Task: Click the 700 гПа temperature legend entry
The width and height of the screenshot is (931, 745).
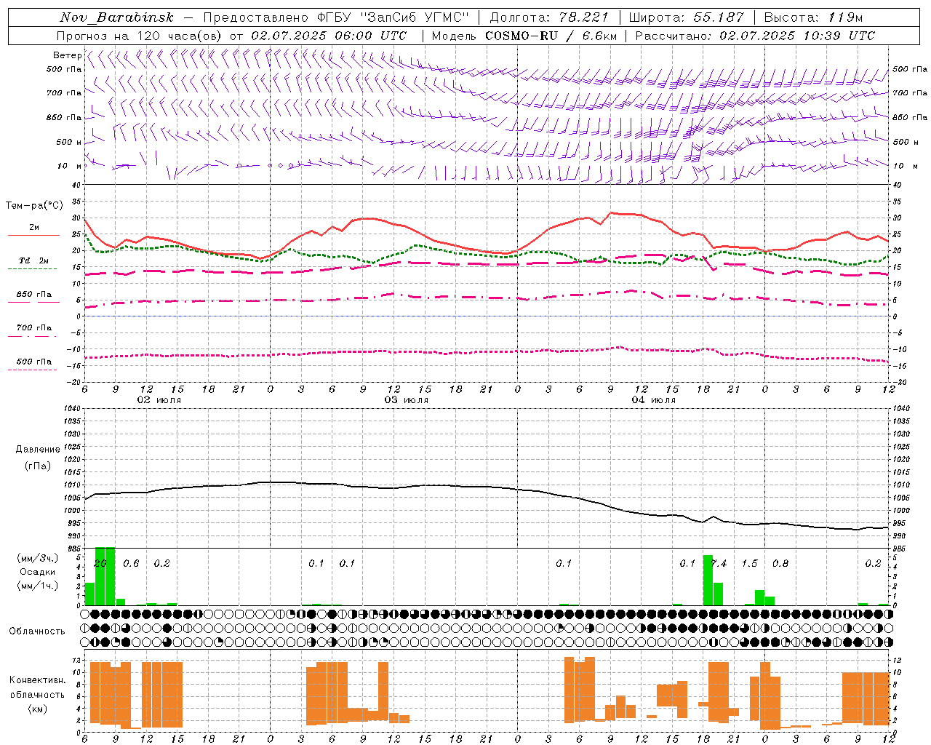Action: 34,328
